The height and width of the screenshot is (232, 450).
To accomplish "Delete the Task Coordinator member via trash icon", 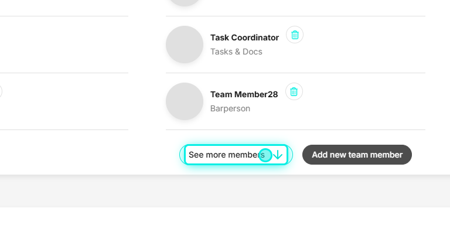I will tap(295, 35).
